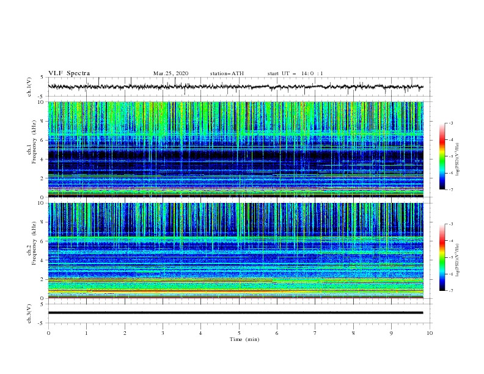Click the ch.1 spectrogram panel

click(235, 149)
